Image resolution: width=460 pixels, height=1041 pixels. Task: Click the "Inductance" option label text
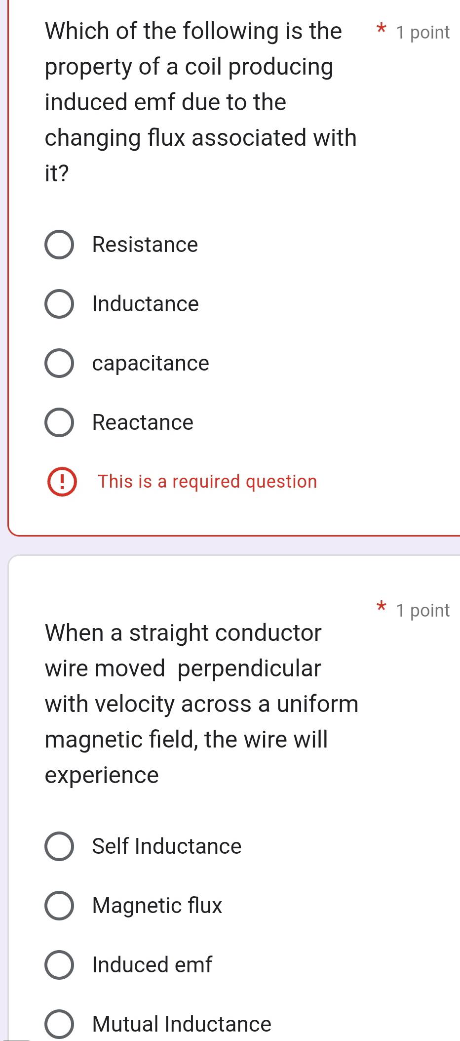pos(146,304)
